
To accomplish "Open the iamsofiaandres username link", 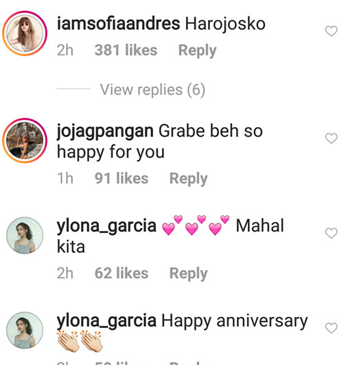I will point(118,24).
